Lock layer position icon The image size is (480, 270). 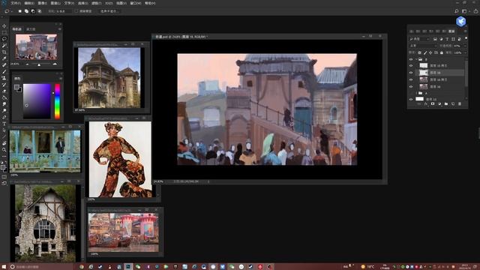click(430, 52)
